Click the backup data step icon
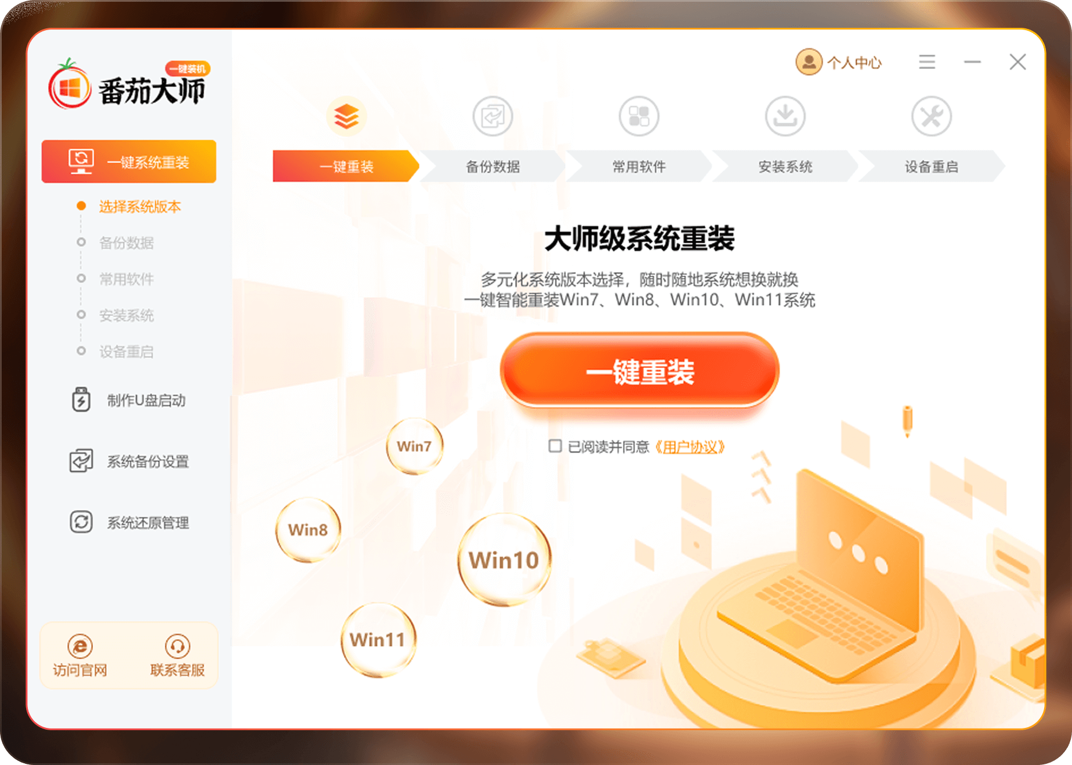Screen dimensions: 1072x765 [x=492, y=116]
